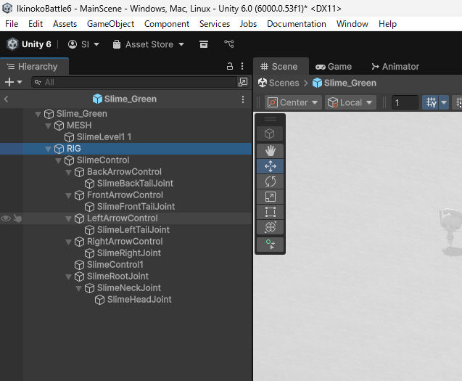Select the Hand view tool

[x=270, y=150]
